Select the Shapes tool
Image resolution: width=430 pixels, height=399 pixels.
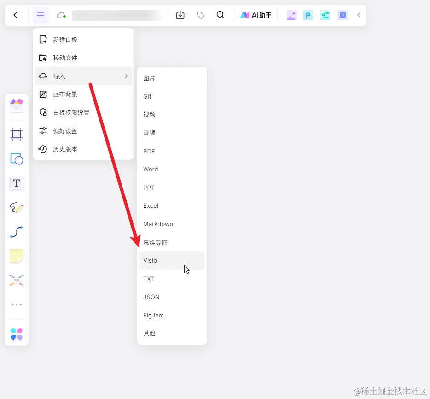pyautogui.click(x=16, y=159)
